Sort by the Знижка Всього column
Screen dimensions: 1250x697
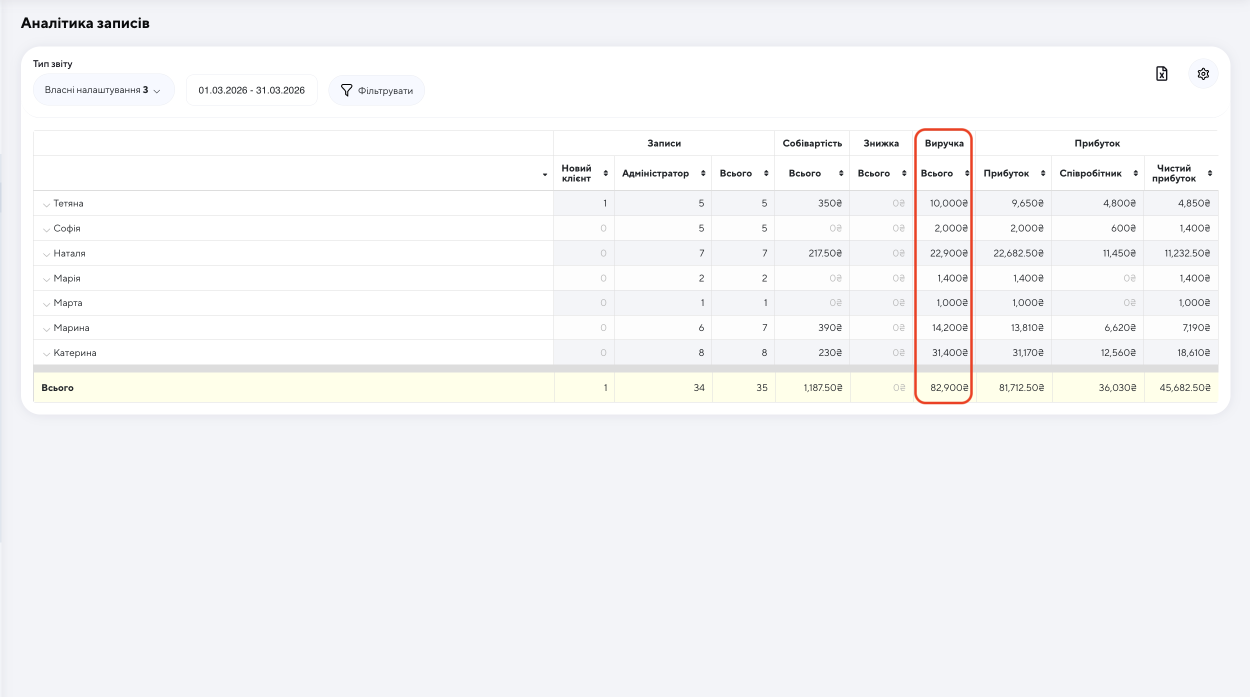click(904, 173)
